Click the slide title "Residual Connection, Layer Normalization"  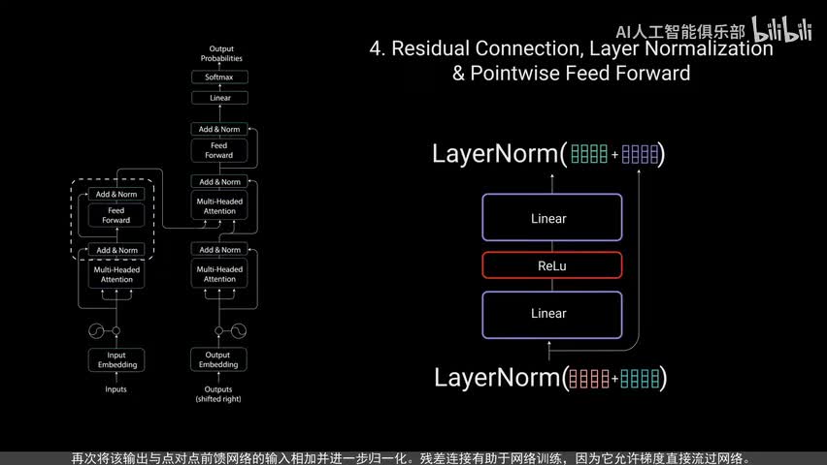coord(572,49)
